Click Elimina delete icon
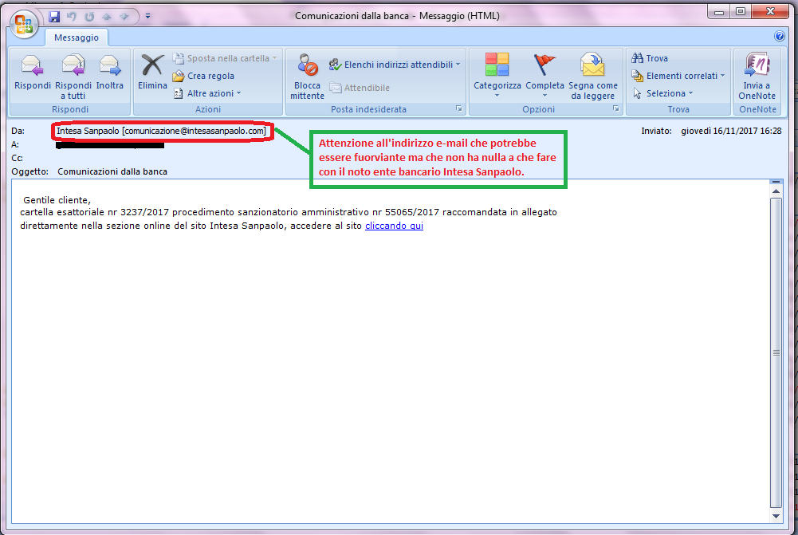Viewport: 798px width, 535px height. 152,65
